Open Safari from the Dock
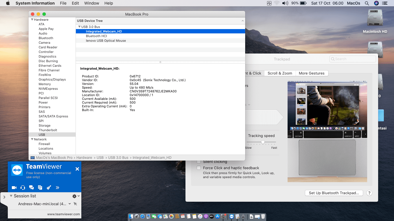The image size is (394, 221). click(142, 216)
